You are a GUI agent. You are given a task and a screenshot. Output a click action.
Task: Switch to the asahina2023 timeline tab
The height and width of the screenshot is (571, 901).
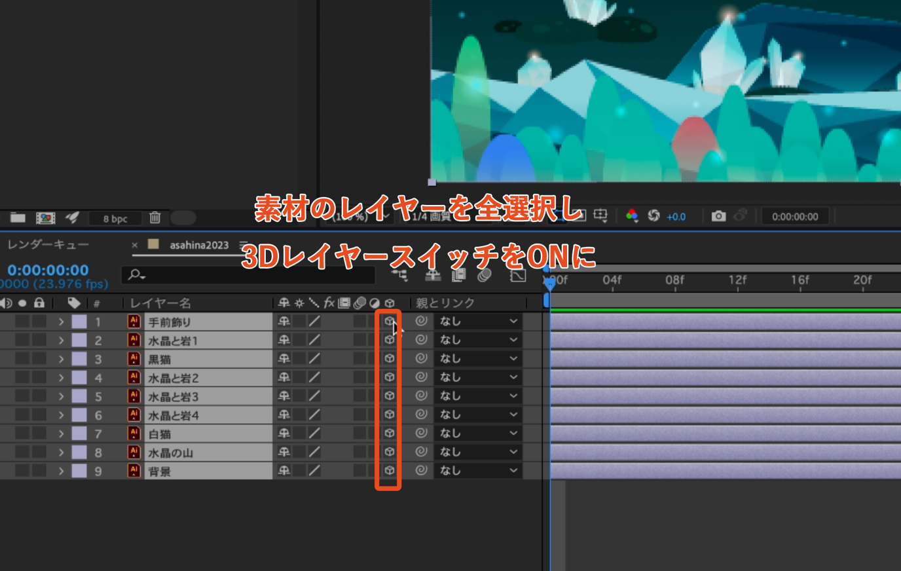199,245
